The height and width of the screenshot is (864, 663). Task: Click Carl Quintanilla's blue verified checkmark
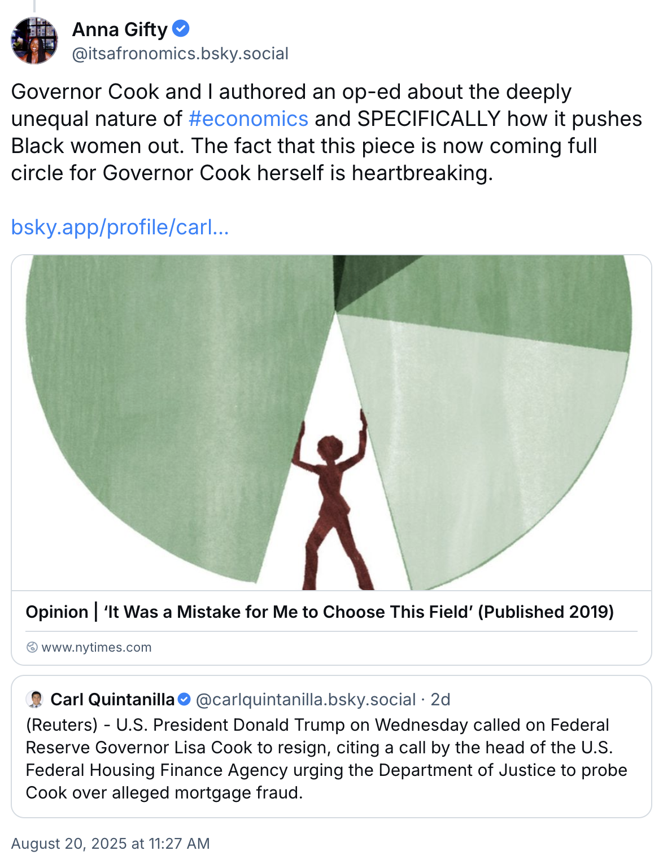184,699
